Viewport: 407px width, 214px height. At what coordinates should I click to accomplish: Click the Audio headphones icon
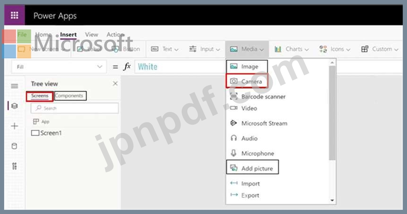(234, 138)
